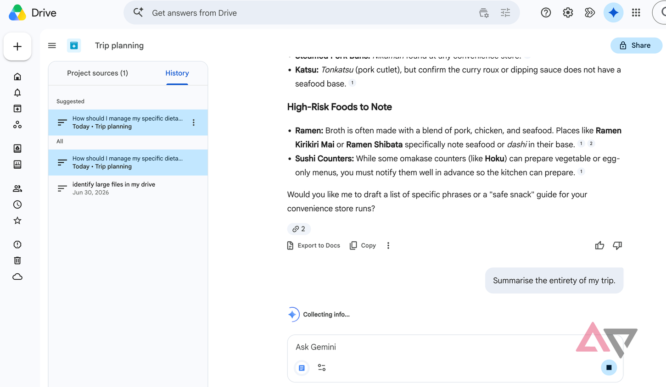
Task: Click citation 1 after 'kitchen can prepare.'
Action: [581, 172]
